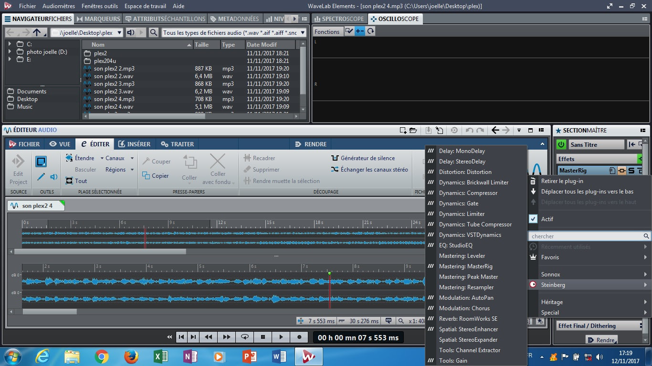Screen dimensions: 652x366
Task: Toggle the Oscilloscope Fonctions checkmark button
Action: (349, 31)
